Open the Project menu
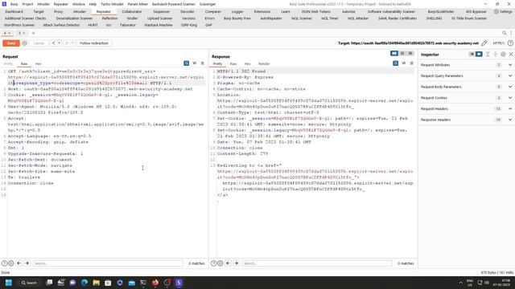 coord(27,4)
